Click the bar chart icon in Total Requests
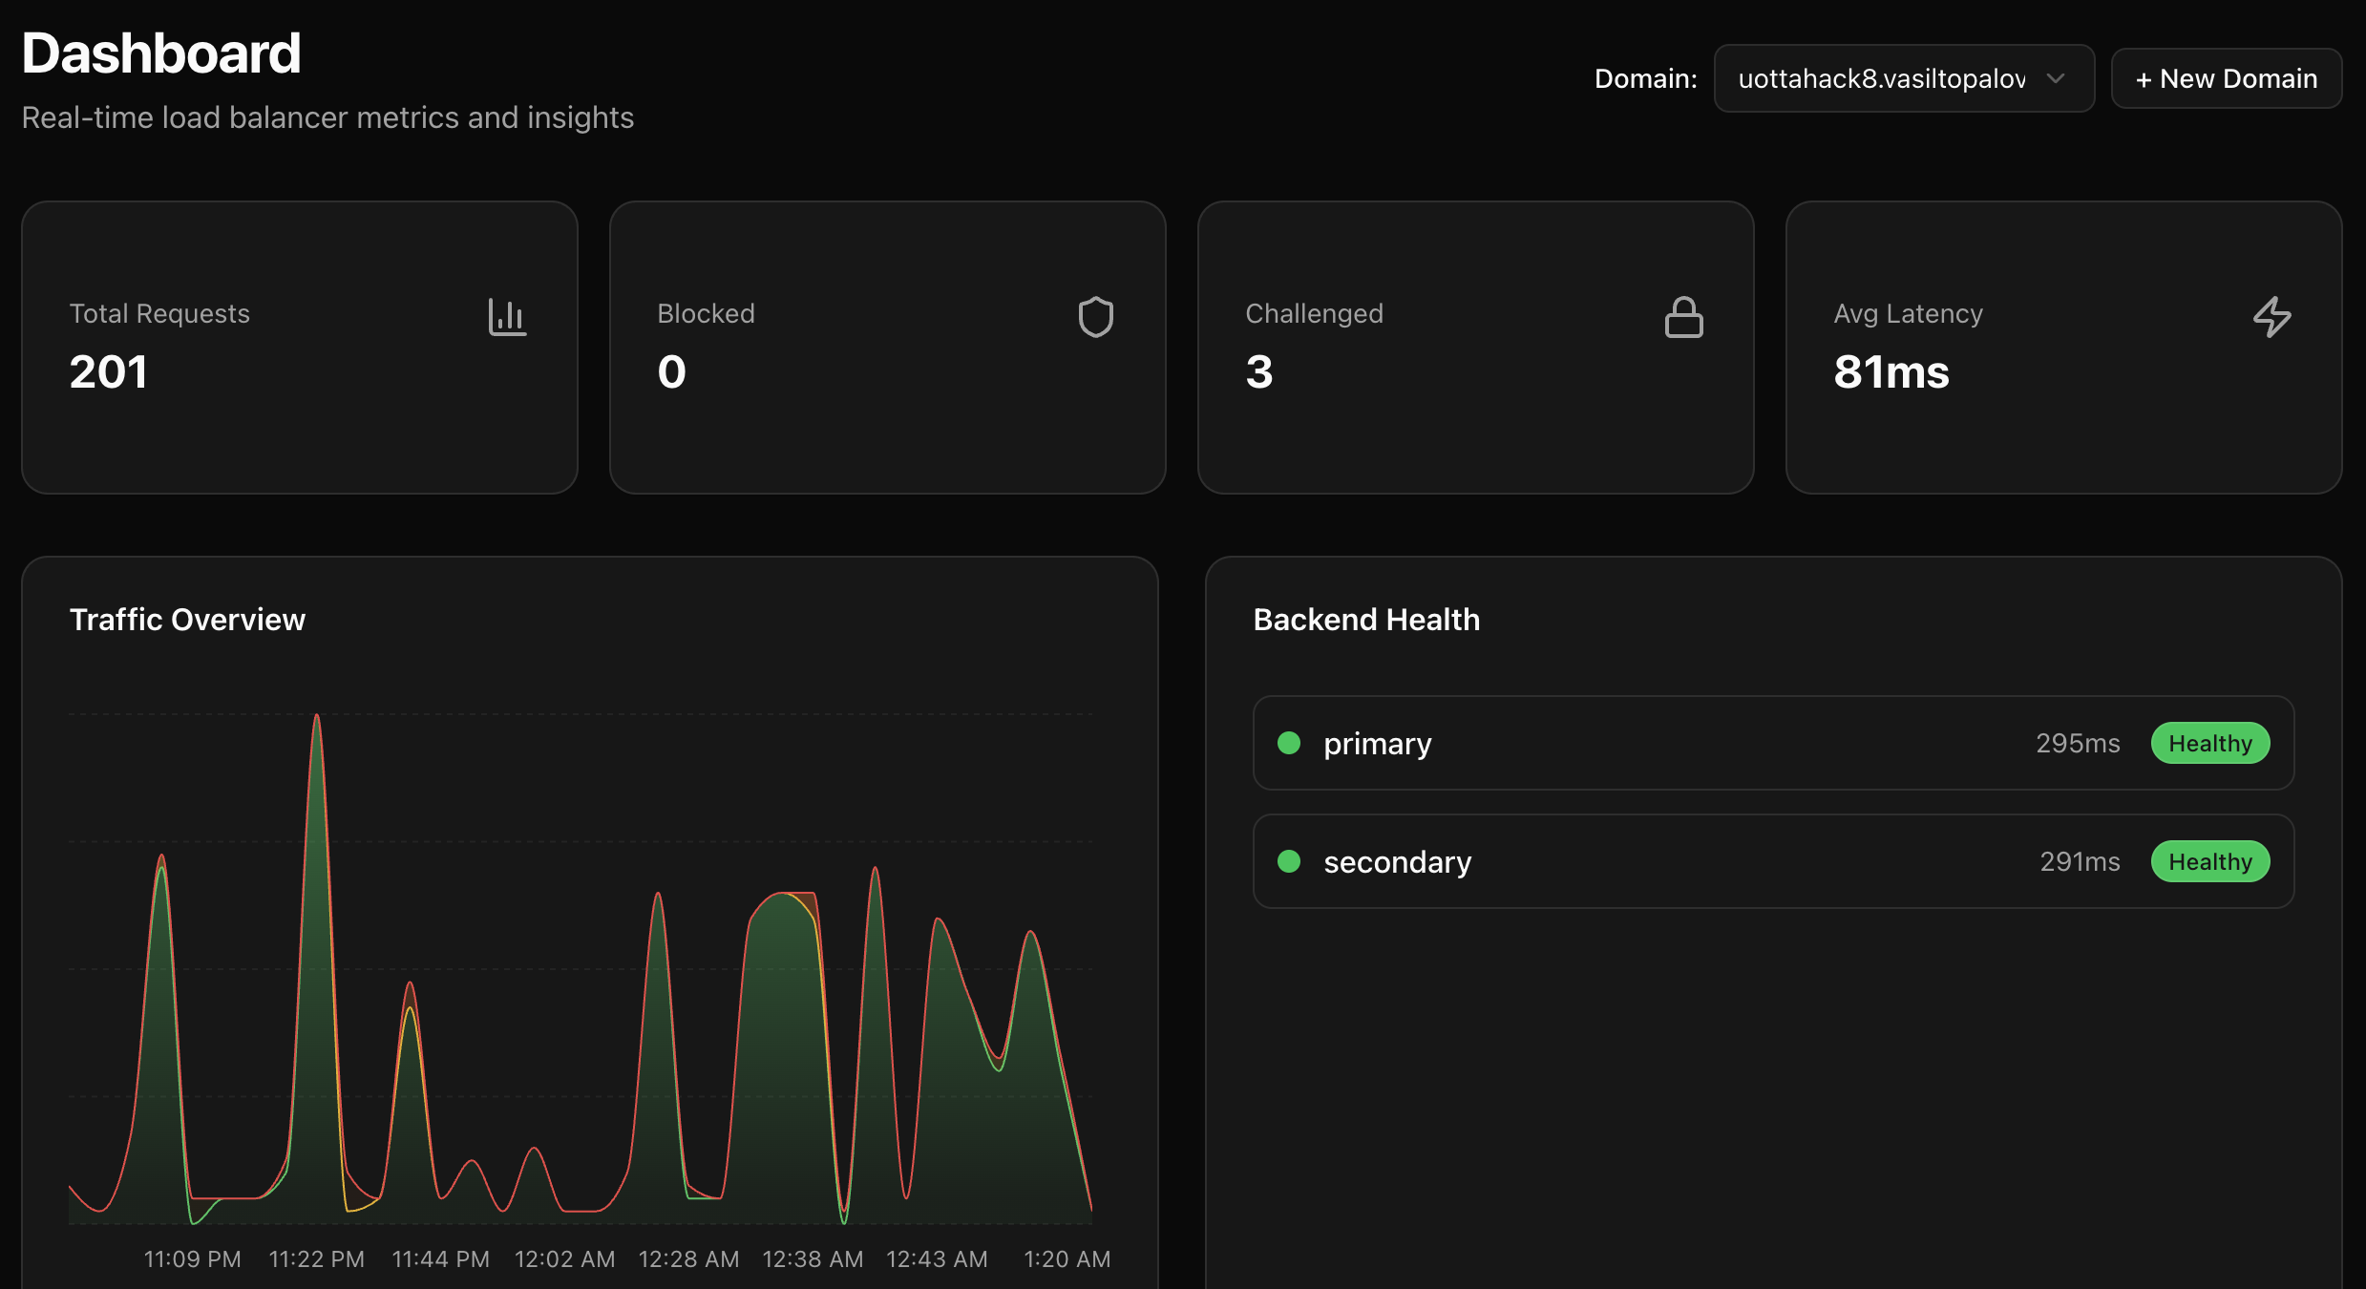The width and height of the screenshot is (2366, 1289). tap(507, 317)
